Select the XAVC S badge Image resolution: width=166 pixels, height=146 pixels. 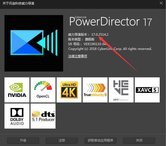[147, 90]
